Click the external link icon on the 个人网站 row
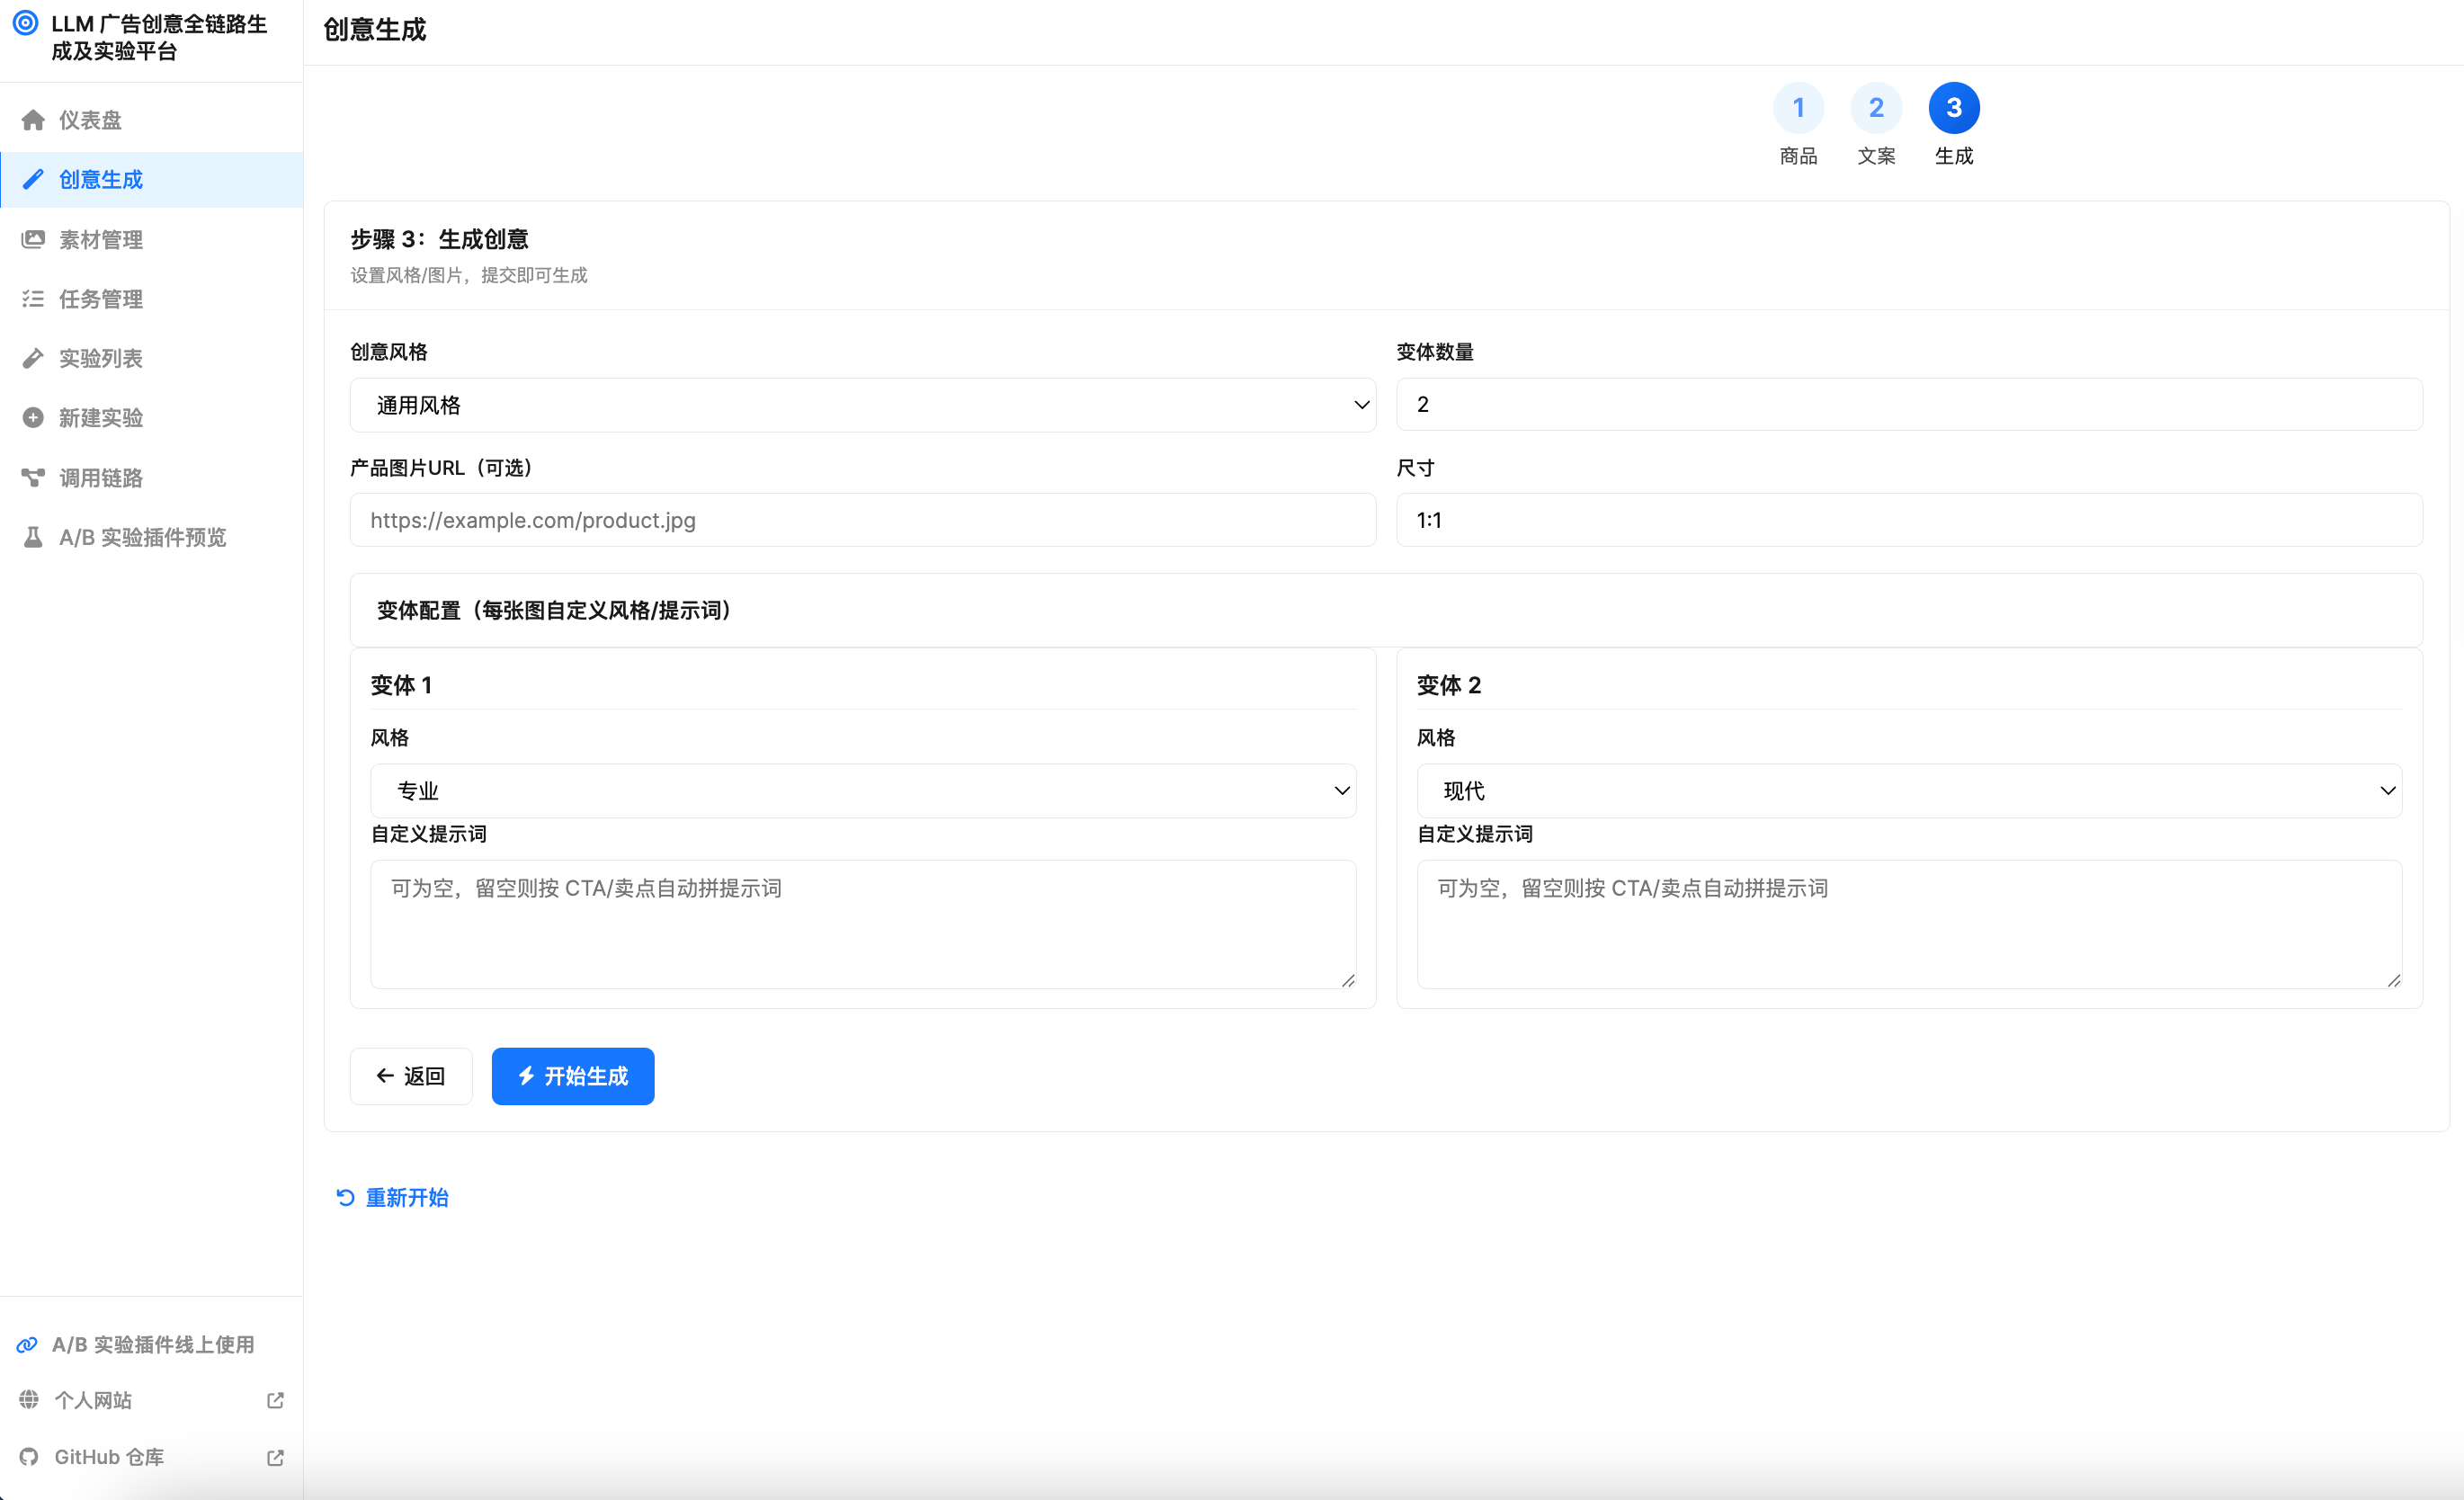 275,1400
